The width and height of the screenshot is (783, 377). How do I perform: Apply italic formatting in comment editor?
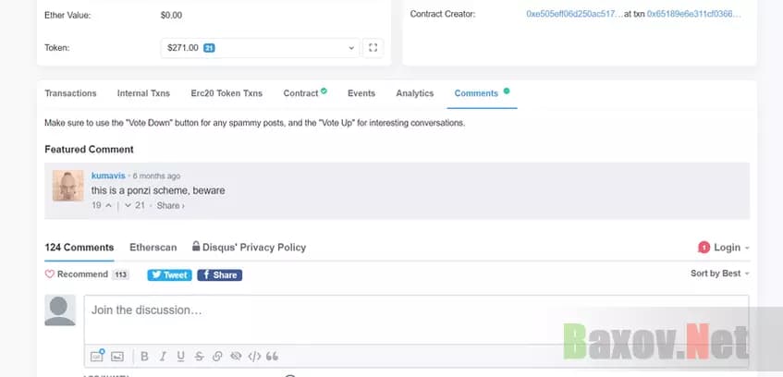[x=163, y=356]
